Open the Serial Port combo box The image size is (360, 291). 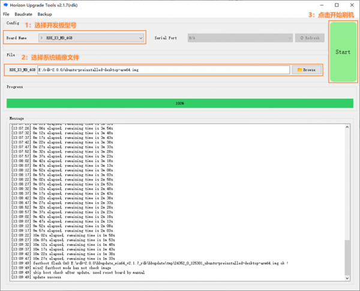(x=240, y=38)
